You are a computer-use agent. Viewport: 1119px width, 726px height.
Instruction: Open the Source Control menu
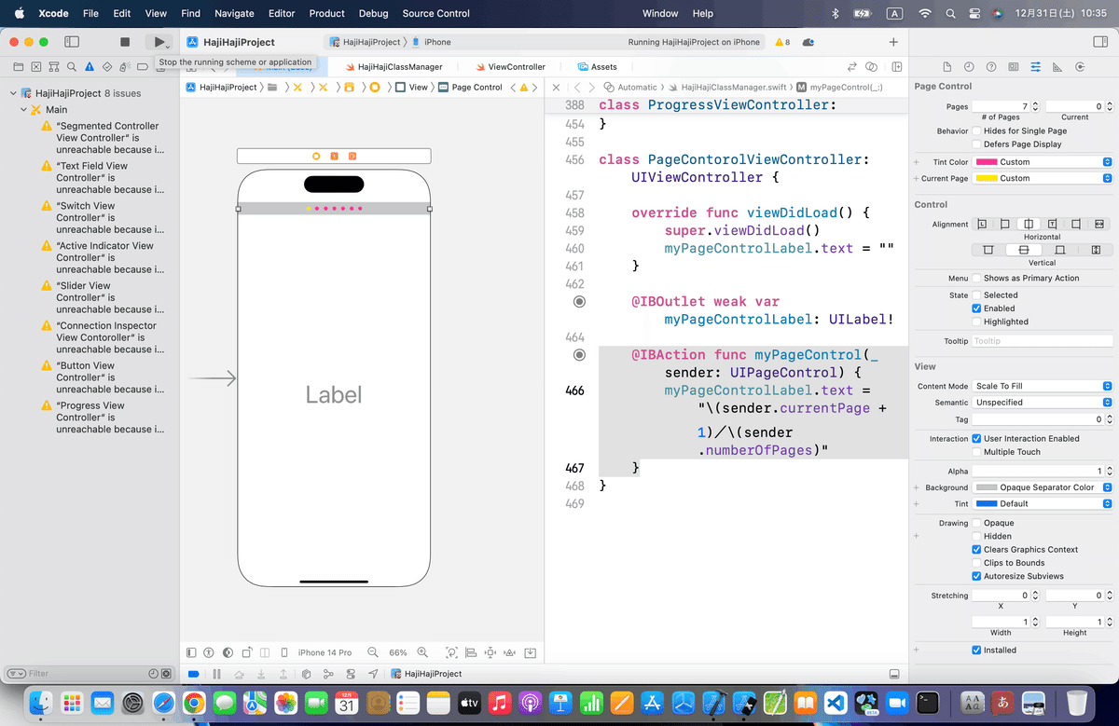click(x=436, y=13)
